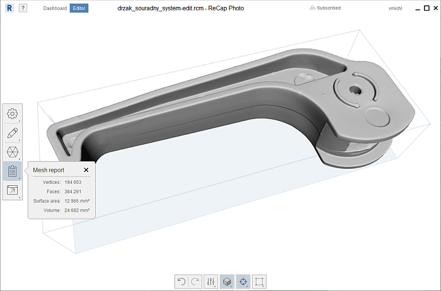Image resolution: width=441 pixels, height=291 pixels.
Task: Click the ReCap R logo icon
Action: [9, 8]
